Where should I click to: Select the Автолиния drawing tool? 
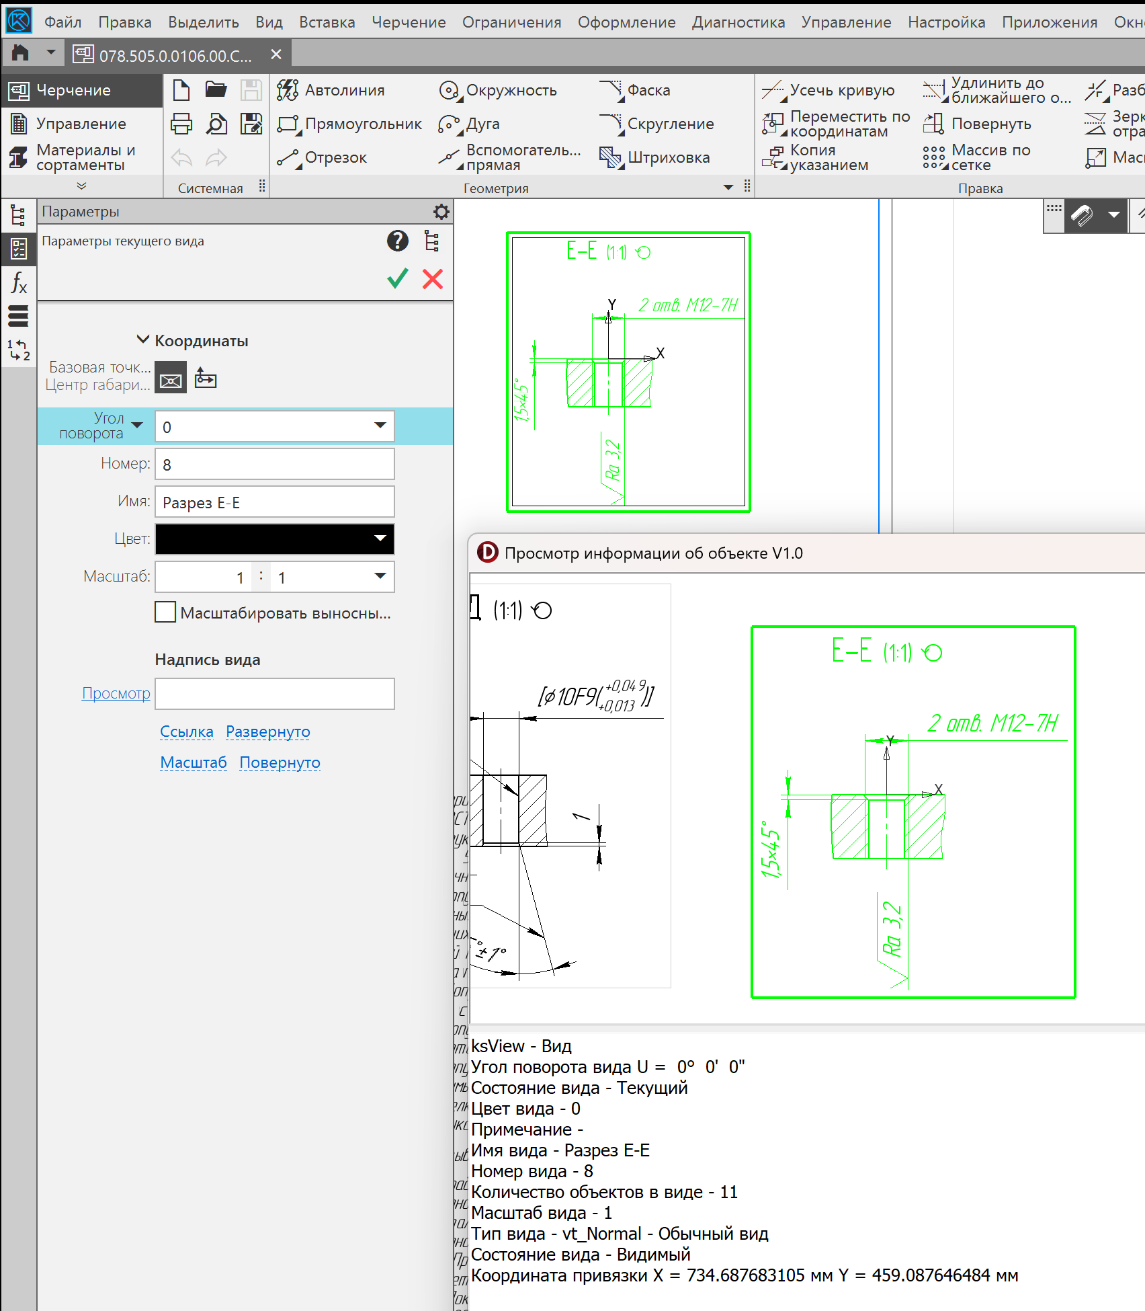331,90
